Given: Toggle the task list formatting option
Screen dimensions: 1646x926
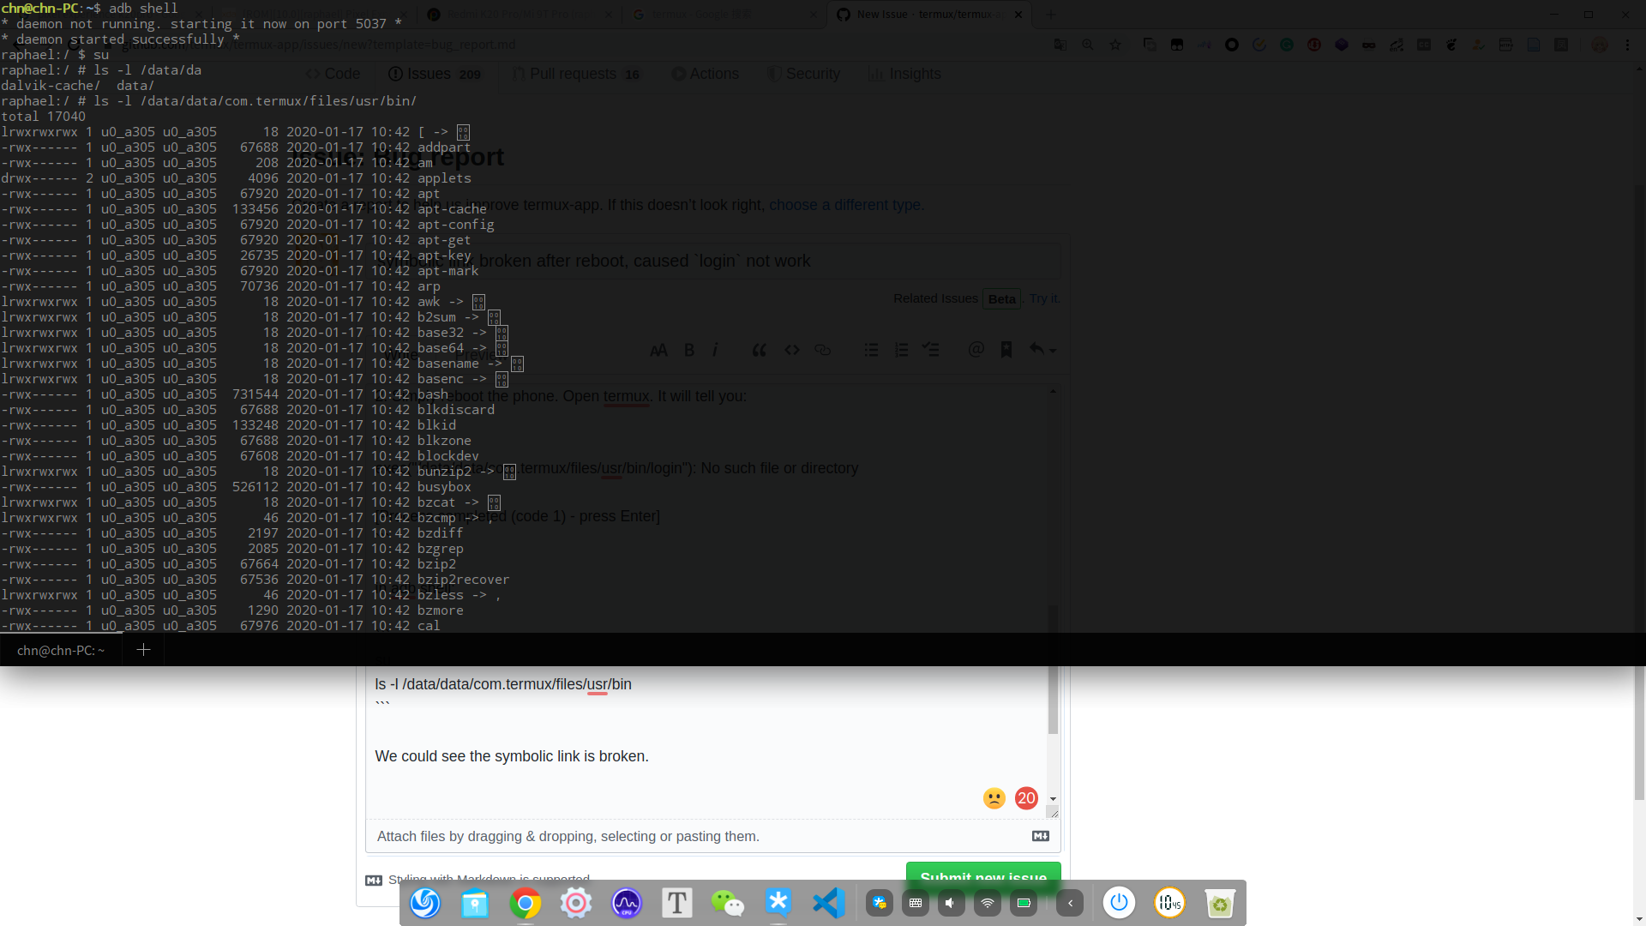Looking at the screenshot, I should coord(931,350).
